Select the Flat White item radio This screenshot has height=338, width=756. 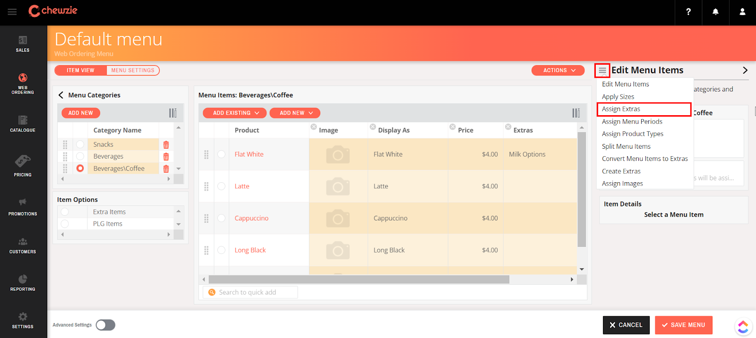pos(221,154)
